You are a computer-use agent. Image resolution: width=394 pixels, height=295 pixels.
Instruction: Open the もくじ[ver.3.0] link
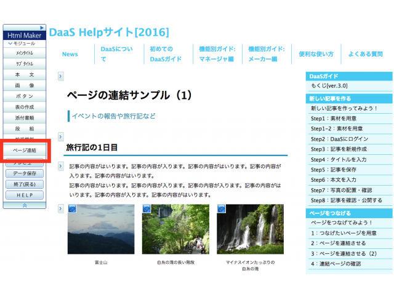click(330, 86)
